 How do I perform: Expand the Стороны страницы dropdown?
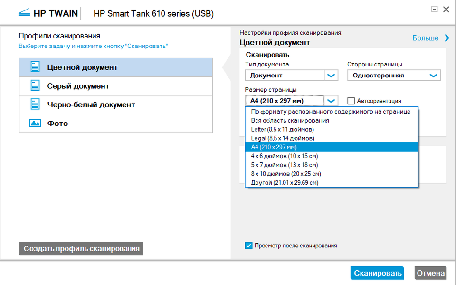[433, 76]
